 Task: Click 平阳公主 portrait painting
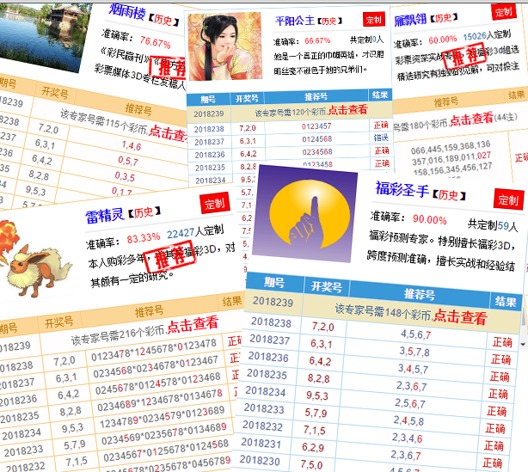tap(225, 46)
